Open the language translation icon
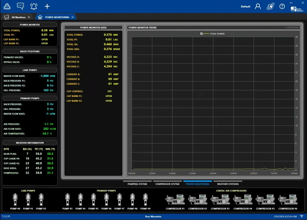 pyautogui.click(x=270, y=6)
